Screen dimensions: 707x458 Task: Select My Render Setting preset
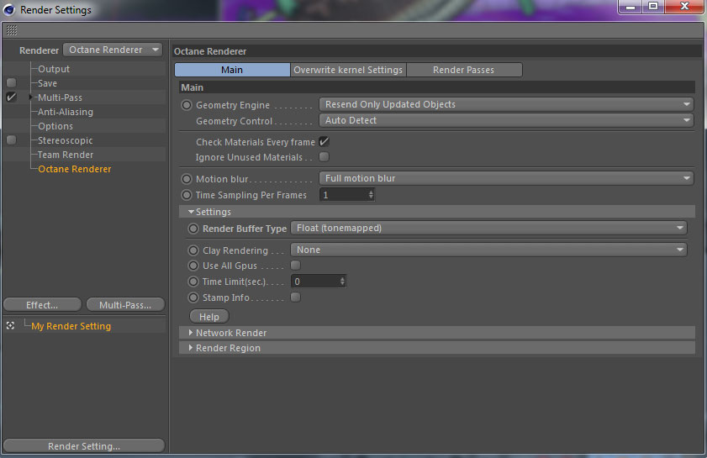tap(71, 326)
